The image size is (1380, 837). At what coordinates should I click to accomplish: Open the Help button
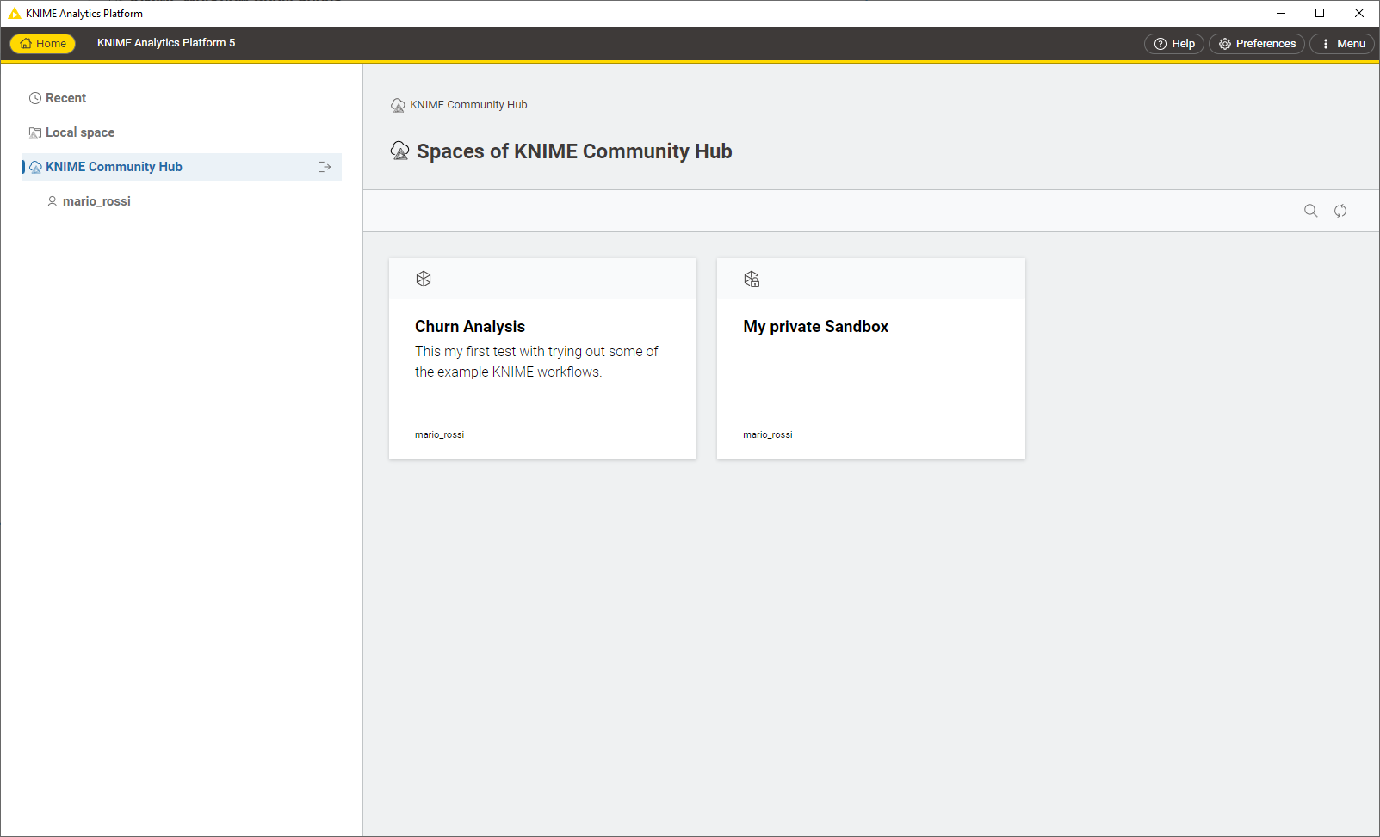click(x=1173, y=44)
